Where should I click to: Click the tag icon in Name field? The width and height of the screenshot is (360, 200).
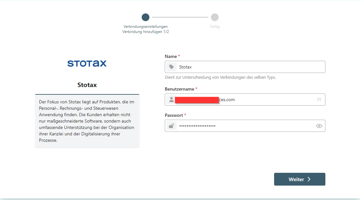[171, 67]
